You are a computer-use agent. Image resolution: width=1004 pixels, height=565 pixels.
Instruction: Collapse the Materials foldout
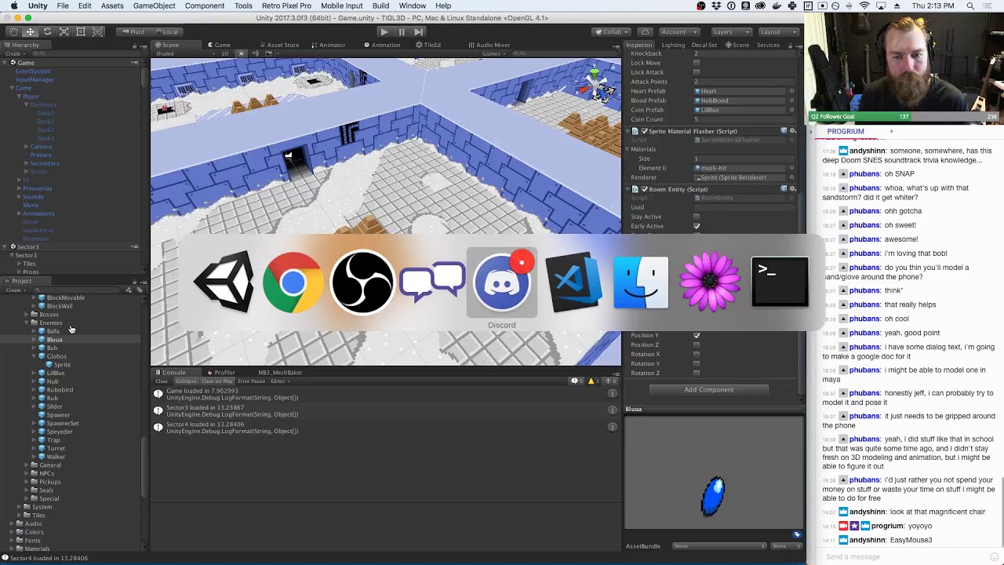628,149
